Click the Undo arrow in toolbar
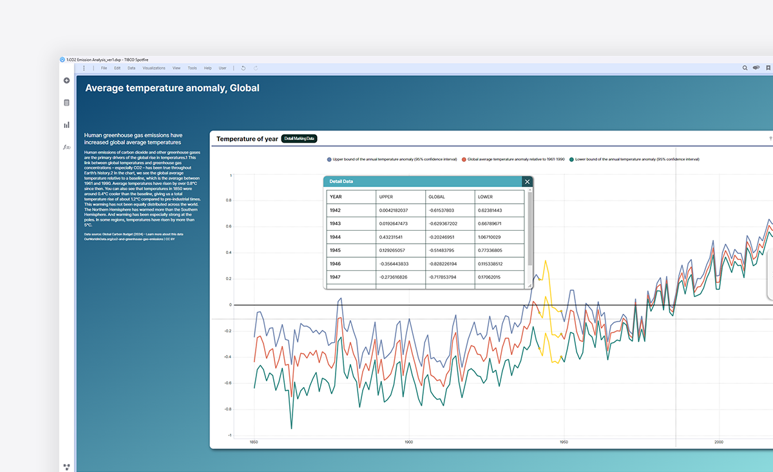773x472 pixels. pyautogui.click(x=243, y=68)
